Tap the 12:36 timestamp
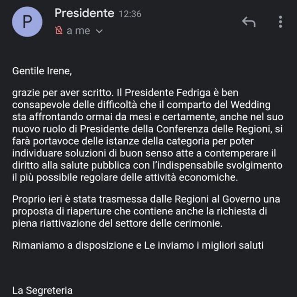This screenshot has width=297, height=297. 130,14
